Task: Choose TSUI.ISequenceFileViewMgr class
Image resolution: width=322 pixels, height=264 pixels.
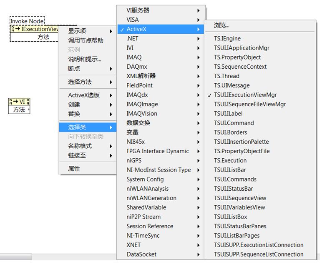Action: point(249,104)
